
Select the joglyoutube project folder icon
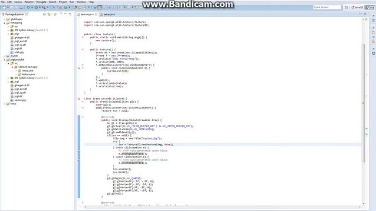coord(8,60)
